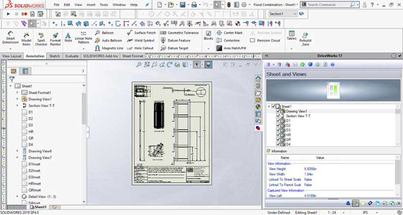Add a Datum Feature symbol
The height and width of the screenshot is (215, 403).
175,40
